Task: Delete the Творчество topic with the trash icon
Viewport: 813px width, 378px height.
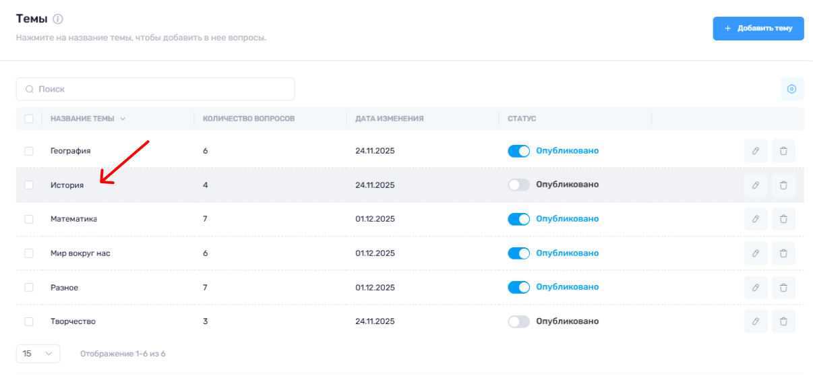Action: [783, 321]
